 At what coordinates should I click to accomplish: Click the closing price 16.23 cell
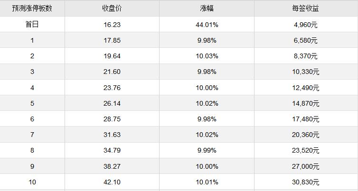click(112, 25)
